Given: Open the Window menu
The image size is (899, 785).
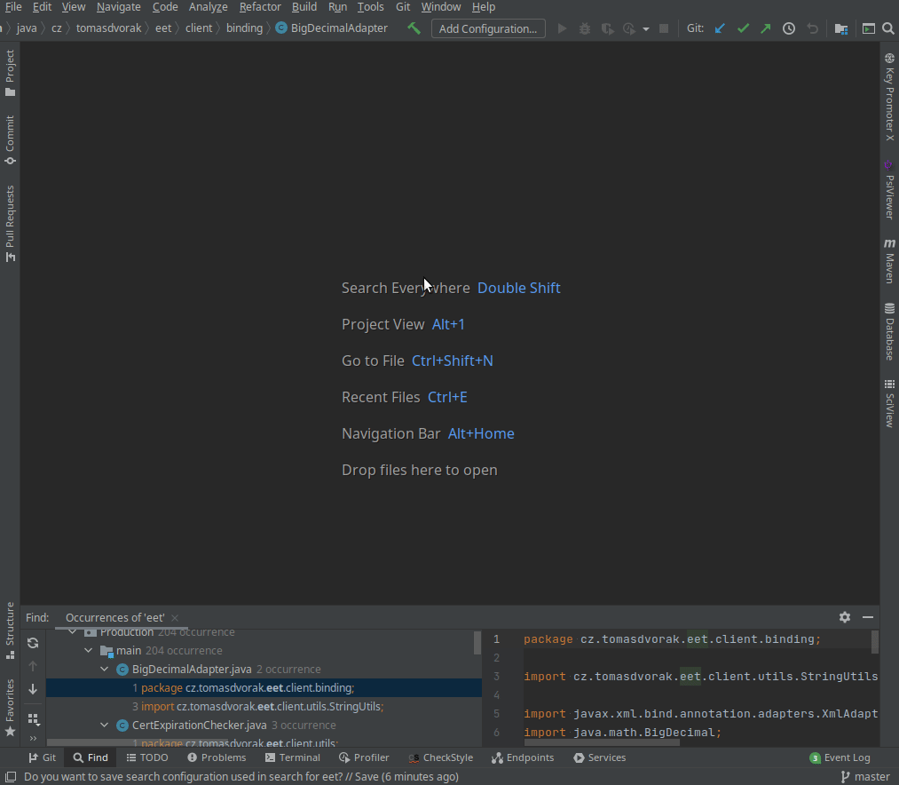Looking at the screenshot, I should [441, 7].
